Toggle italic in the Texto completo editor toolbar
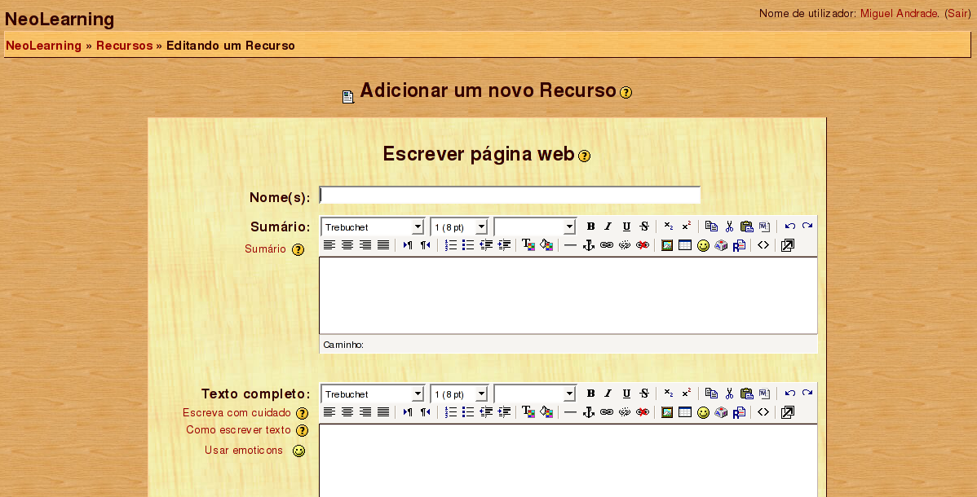977x497 pixels. [608, 394]
